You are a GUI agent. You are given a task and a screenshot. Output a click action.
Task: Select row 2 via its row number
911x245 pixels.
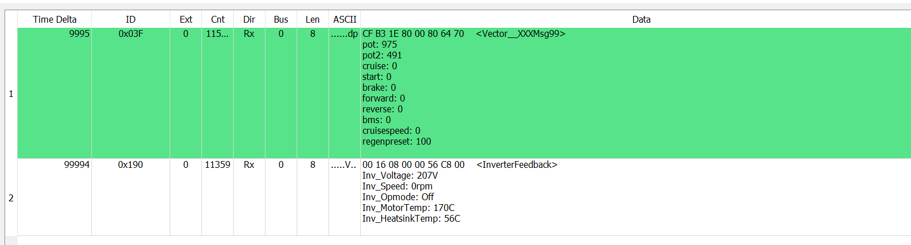(x=11, y=198)
